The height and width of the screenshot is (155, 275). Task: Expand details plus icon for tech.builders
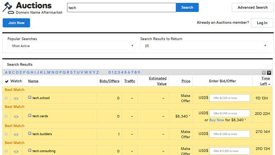(30, 133)
